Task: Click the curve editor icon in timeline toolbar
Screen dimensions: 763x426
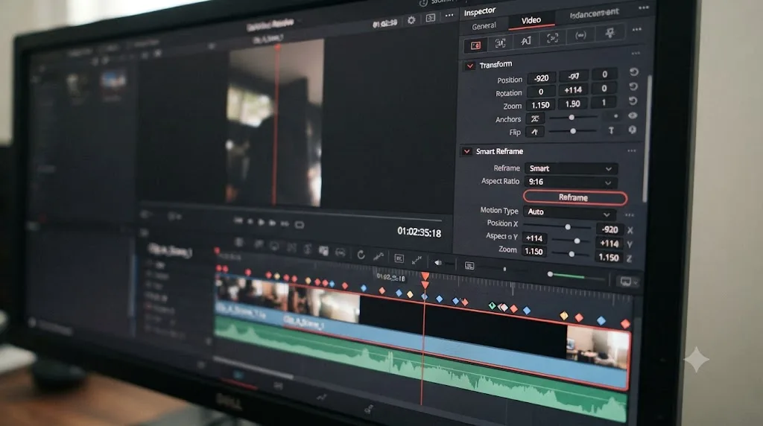Action: tap(378, 256)
